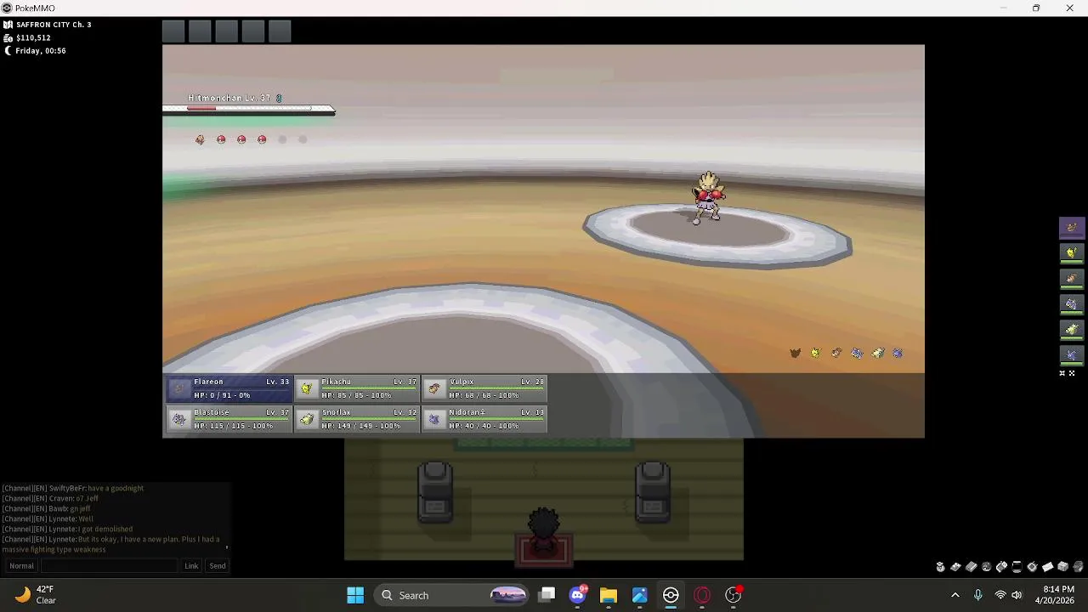Switch to Nidoran Lv. 13 in battle party
1088x612 pixels.
(x=484, y=419)
